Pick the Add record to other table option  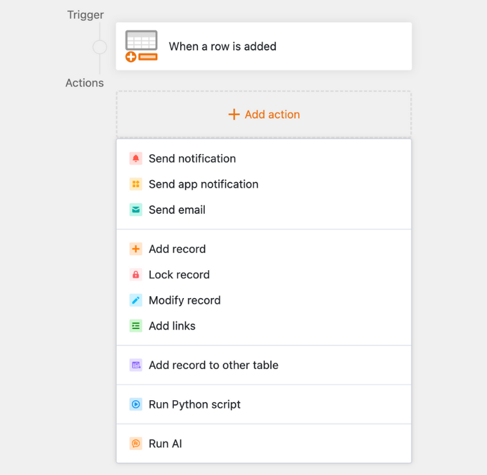(x=213, y=365)
